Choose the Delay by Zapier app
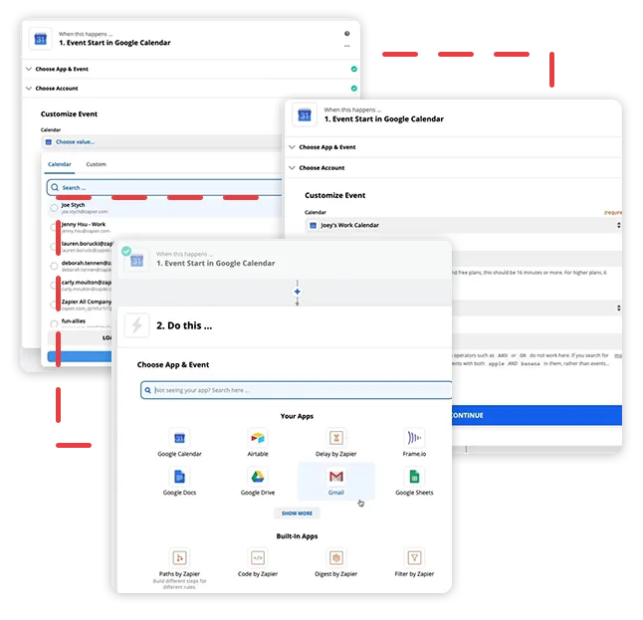Image resolution: width=643 pixels, height=620 pixels. (x=335, y=443)
